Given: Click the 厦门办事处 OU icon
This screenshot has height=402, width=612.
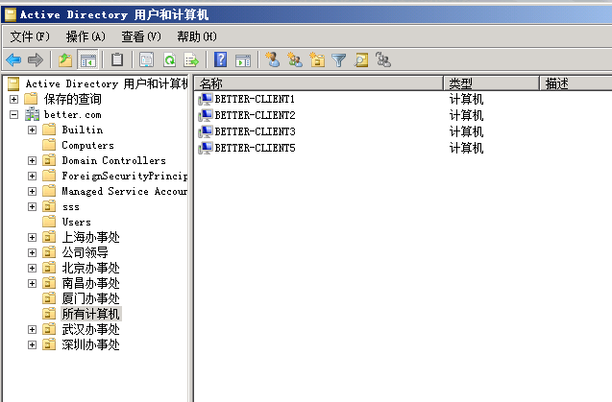Looking at the screenshot, I should pyautogui.click(x=49, y=298).
